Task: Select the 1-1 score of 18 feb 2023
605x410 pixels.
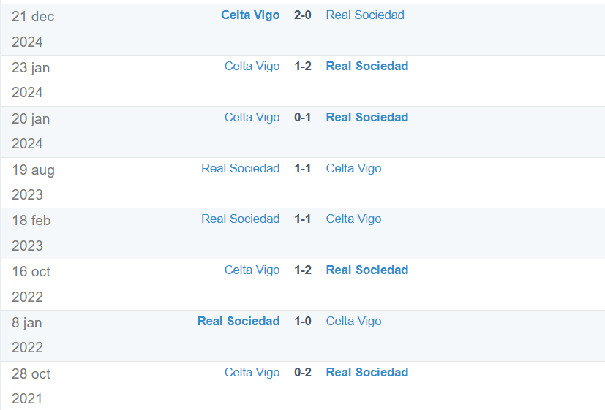Action: [x=303, y=219]
